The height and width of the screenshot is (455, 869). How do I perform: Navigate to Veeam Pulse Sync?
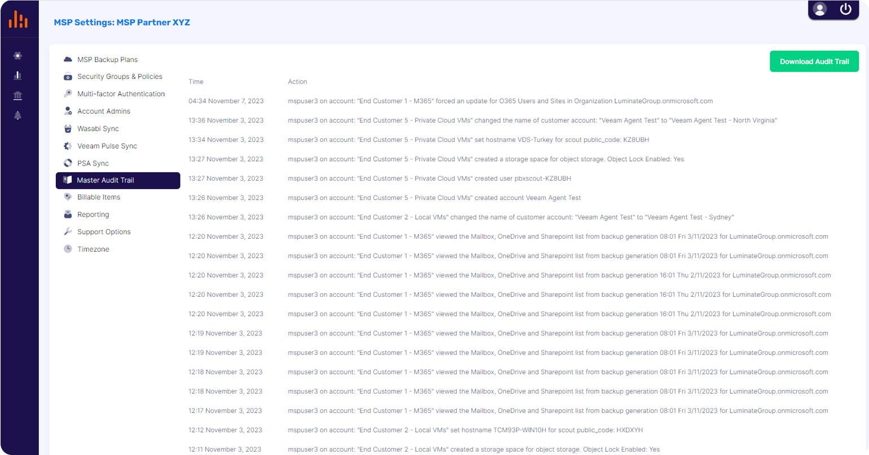107,146
